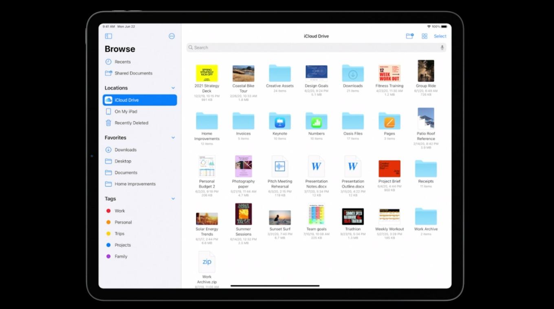554x309 pixels.
Task: Open the Numbers app folder
Action: click(317, 121)
